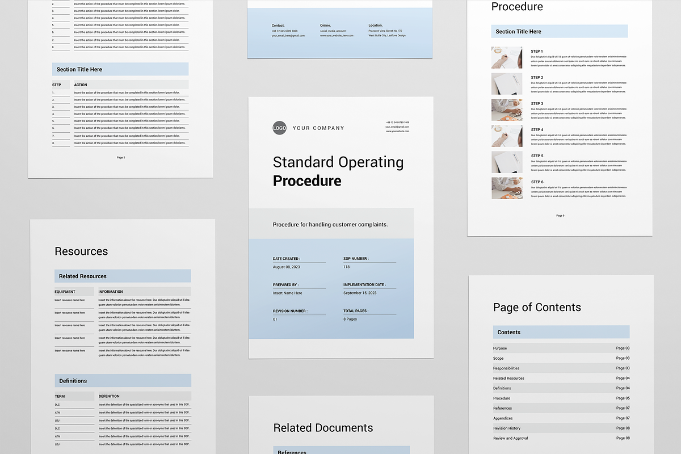Click the IMPLEMENTATION DATE label
This screenshot has width=681, height=454.
click(x=364, y=285)
